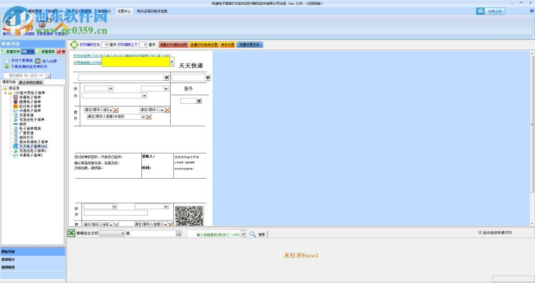The image size is (535, 283).
Task: Open second 收件 dropdown on upper label
Action: point(166,88)
